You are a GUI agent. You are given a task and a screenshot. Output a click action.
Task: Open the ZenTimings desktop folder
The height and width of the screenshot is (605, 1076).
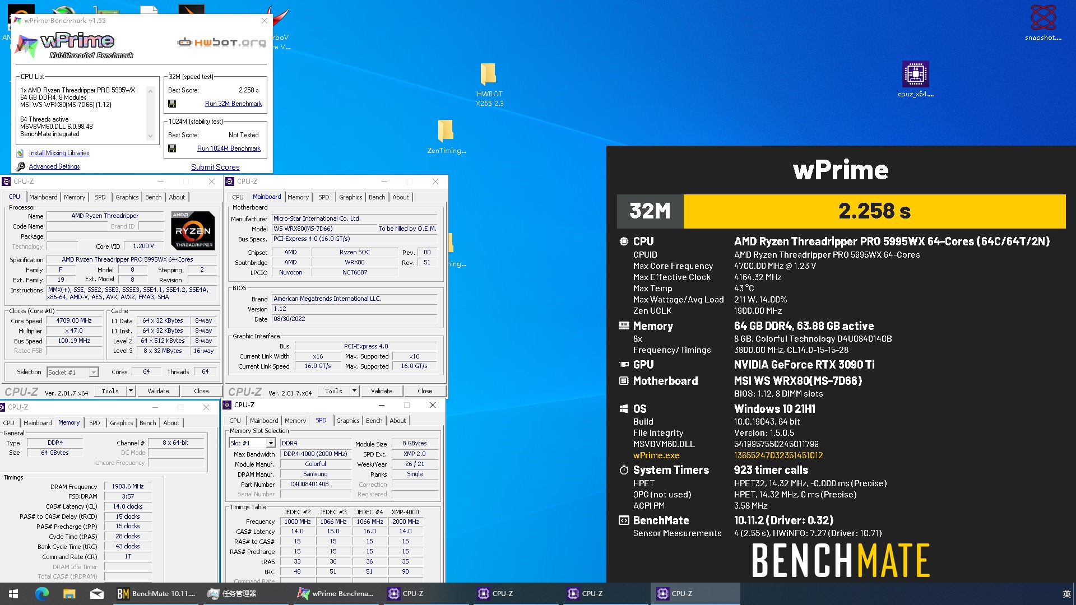pos(446,136)
